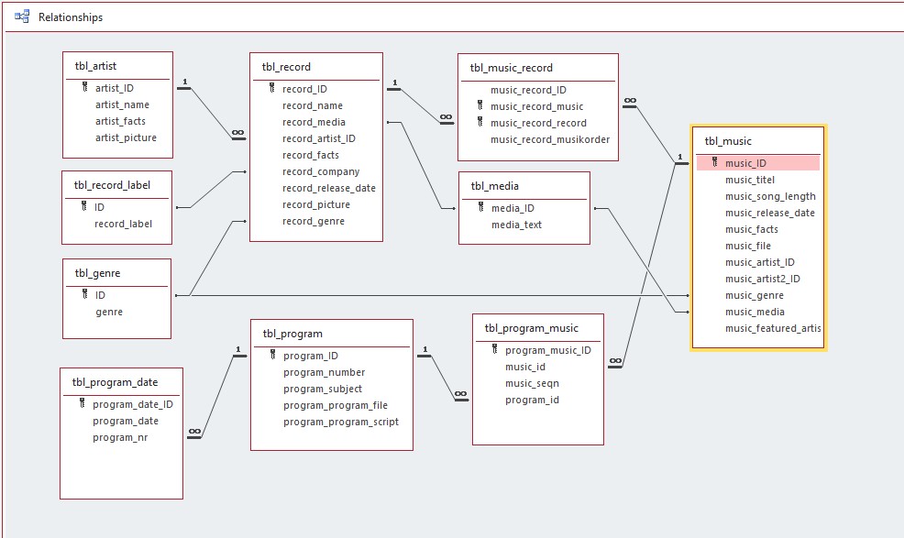
Task: Select record_genre field
Action: [313, 222]
